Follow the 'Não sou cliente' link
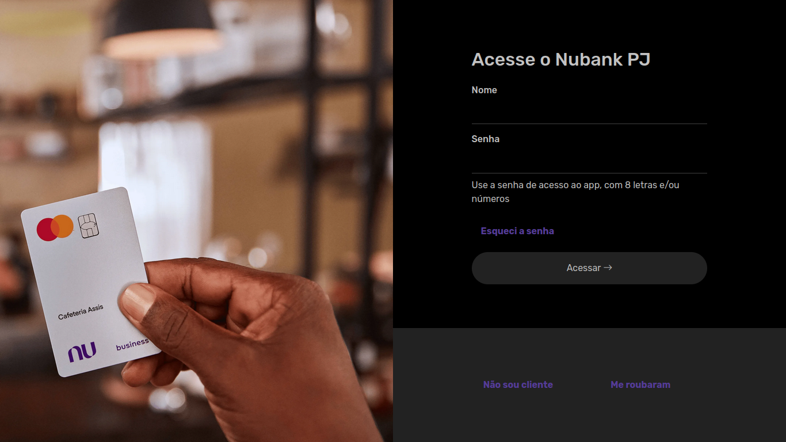 518,384
